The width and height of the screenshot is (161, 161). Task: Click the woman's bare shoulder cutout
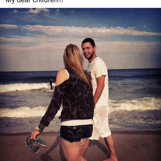[x=62, y=77]
